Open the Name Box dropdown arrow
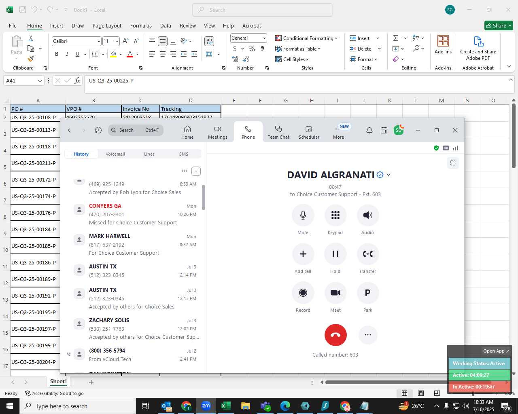The image size is (518, 414). click(x=40, y=80)
